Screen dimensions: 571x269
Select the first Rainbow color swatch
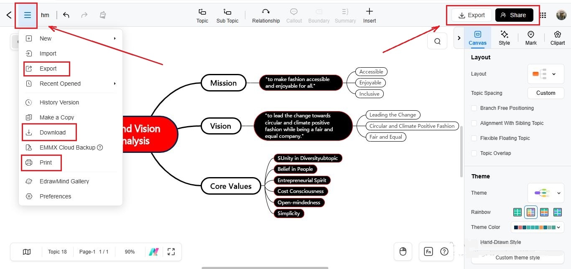pyautogui.click(x=517, y=212)
